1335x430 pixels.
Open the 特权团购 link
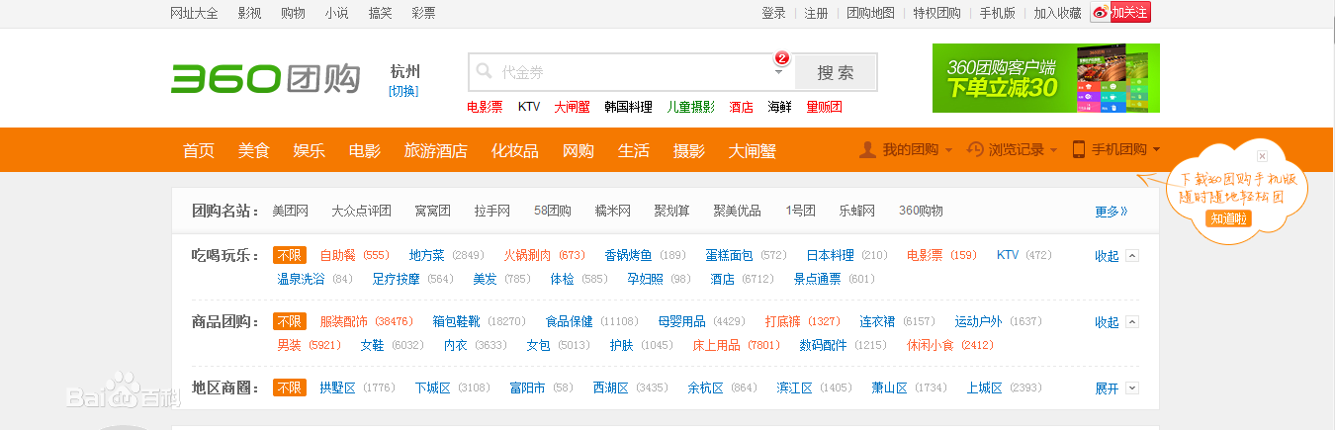936,13
